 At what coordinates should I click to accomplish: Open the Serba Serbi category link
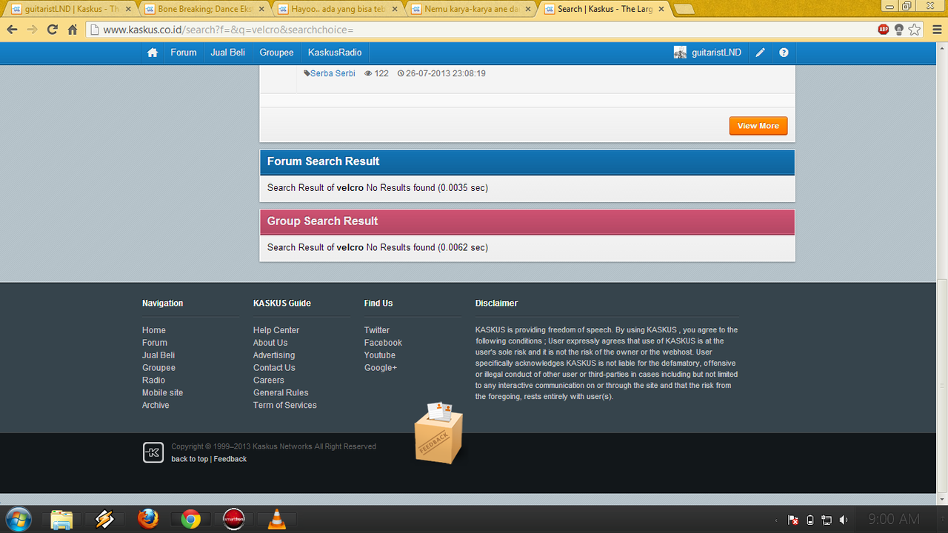[333, 73]
